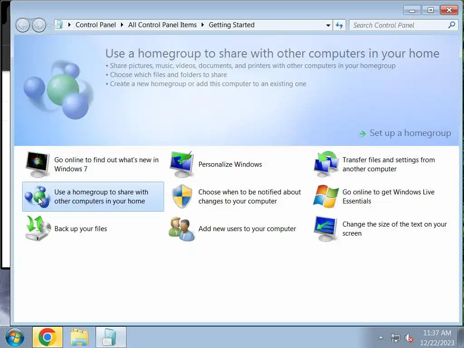
Task: Open the Windows 7 what's new monitor icon
Action: (38, 164)
